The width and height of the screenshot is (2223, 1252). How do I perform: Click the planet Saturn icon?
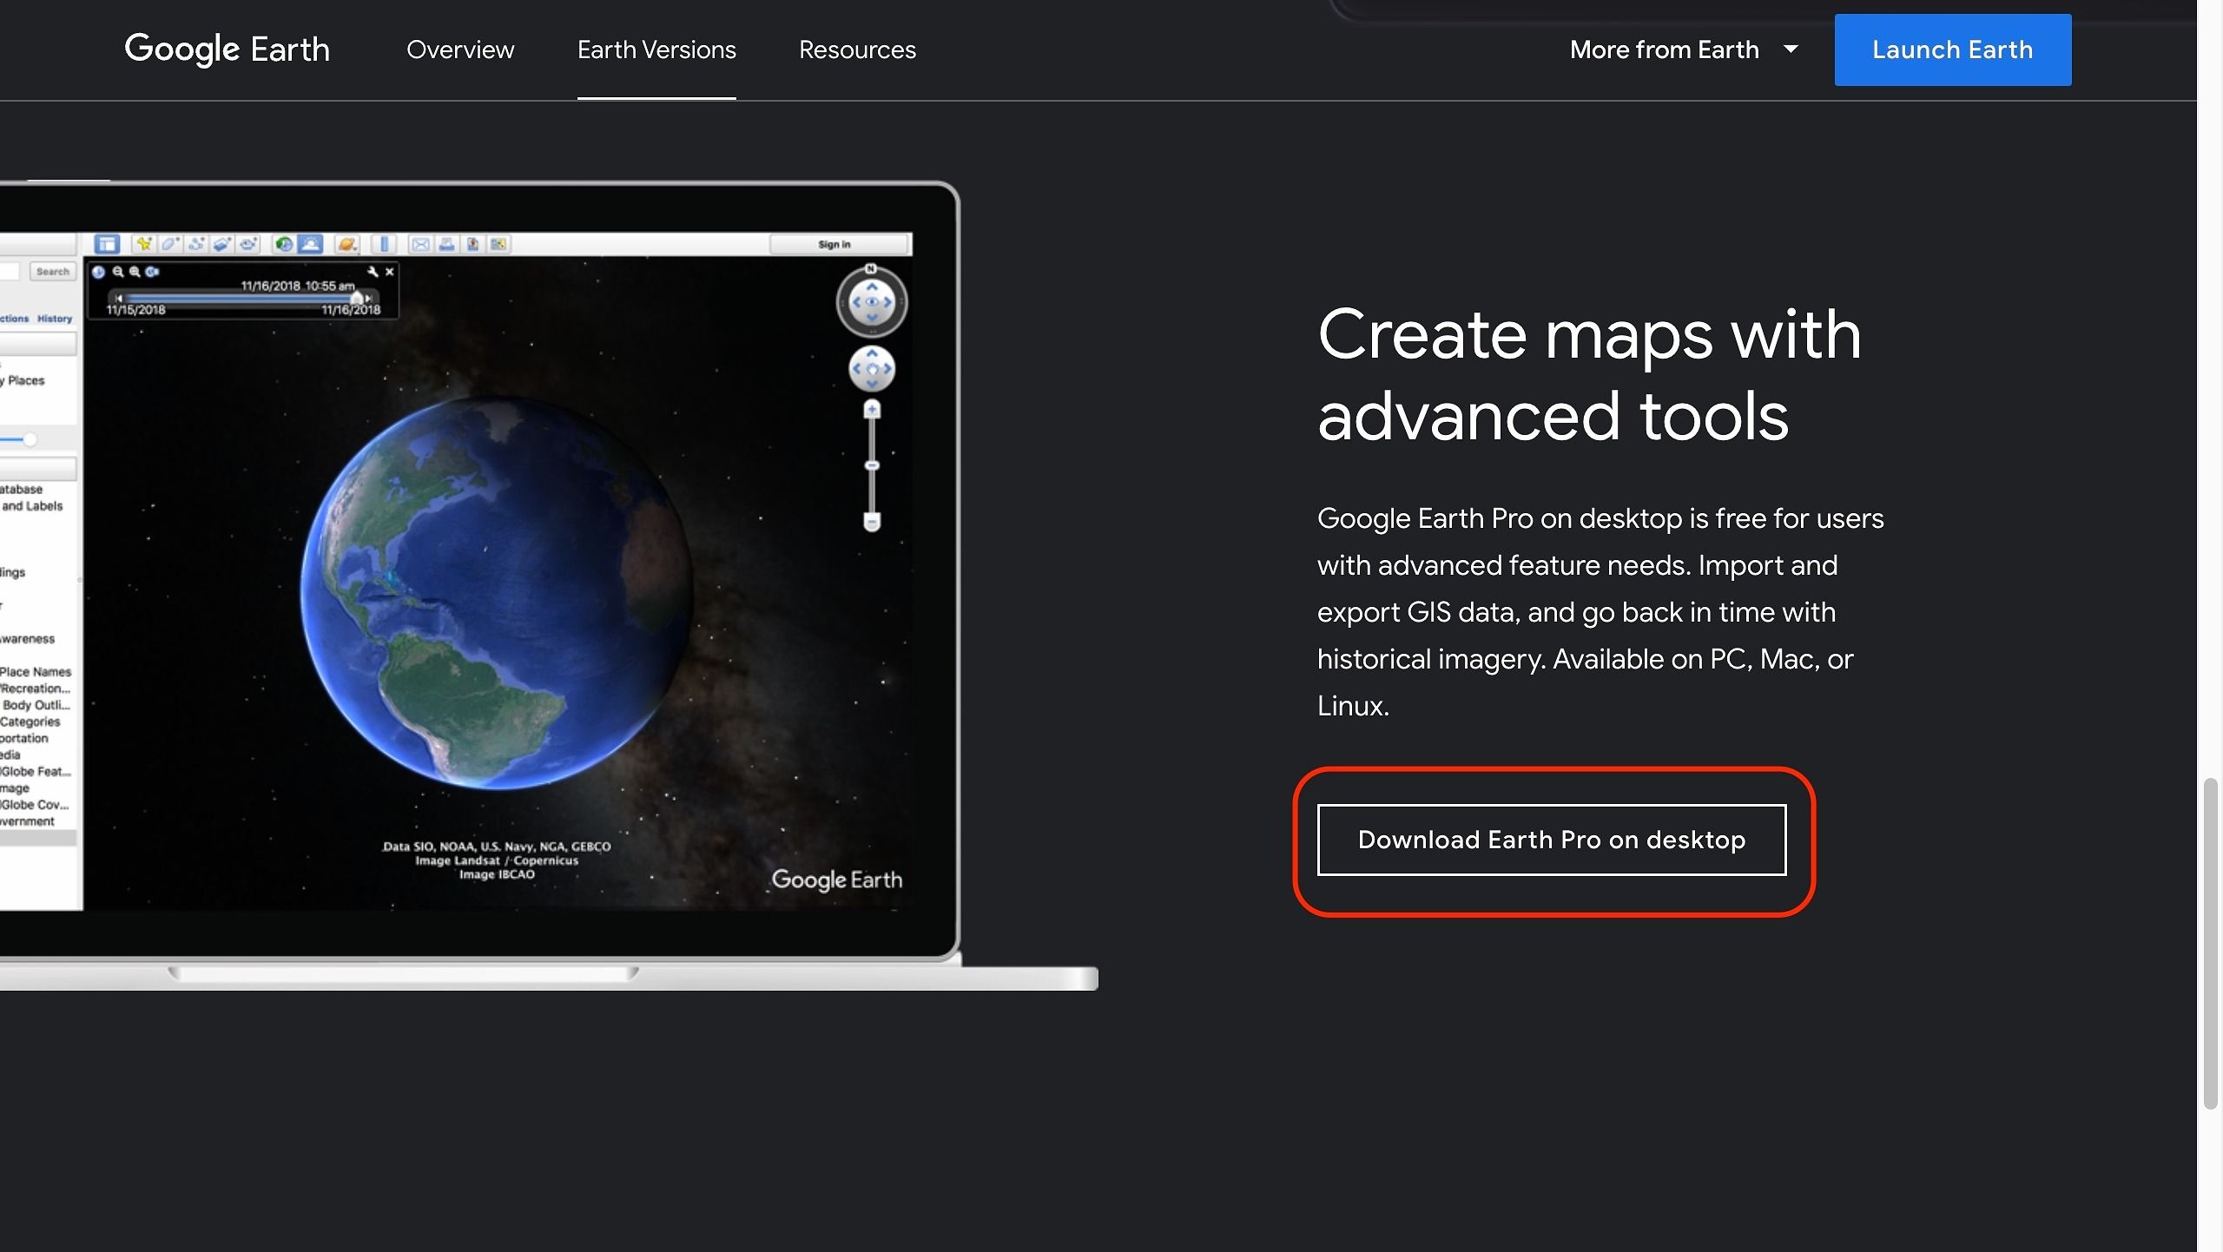coord(347,244)
